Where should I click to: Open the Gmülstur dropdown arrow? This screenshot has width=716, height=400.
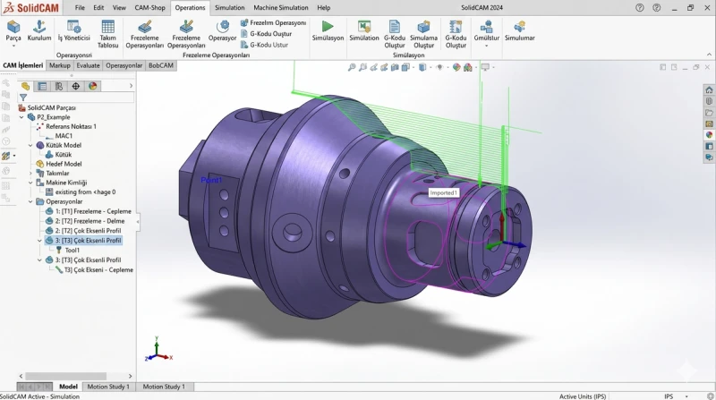486,46
